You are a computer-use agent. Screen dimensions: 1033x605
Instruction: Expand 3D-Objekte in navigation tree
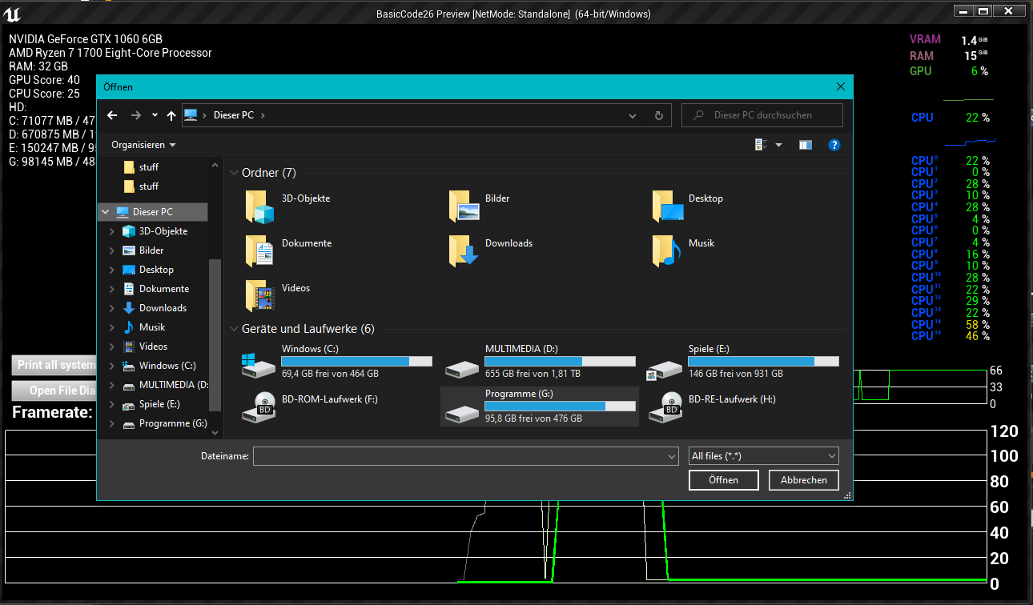(112, 231)
